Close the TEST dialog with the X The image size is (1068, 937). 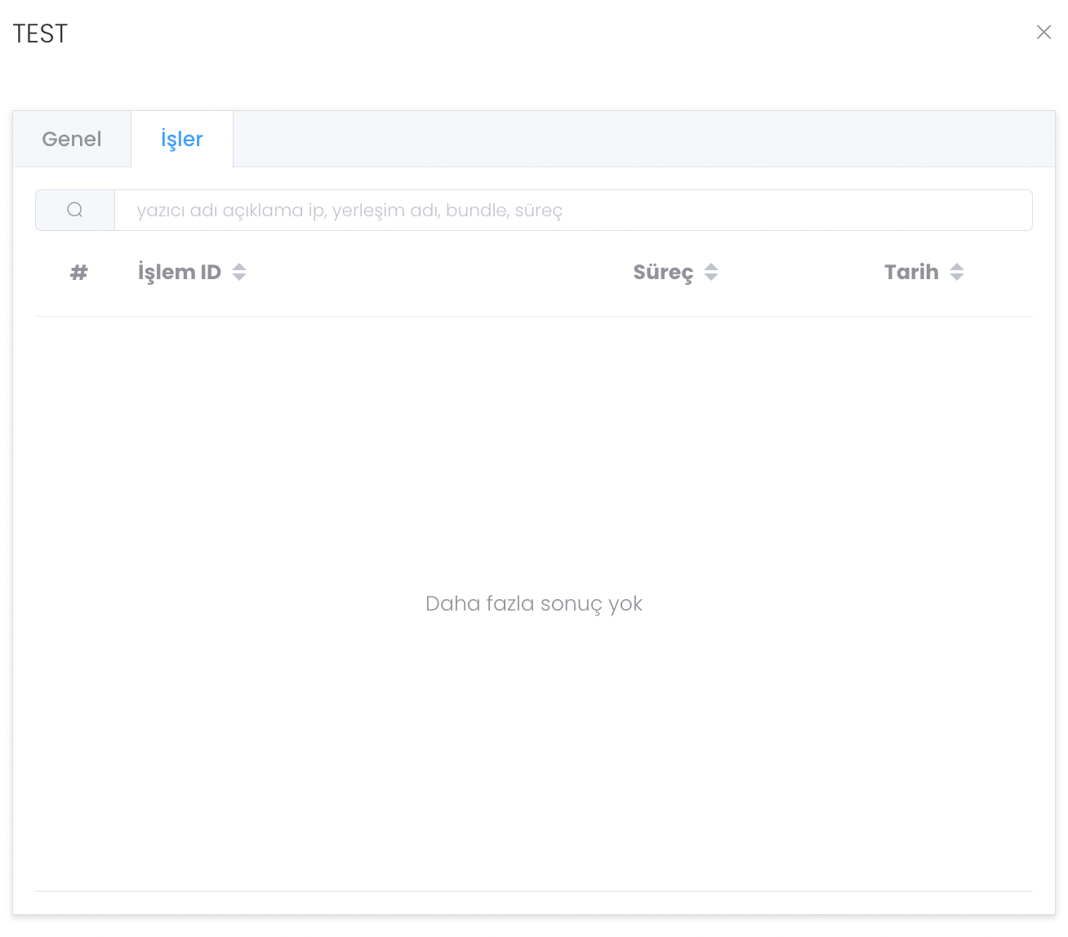pyautogui.click(x=1044, y=32)
